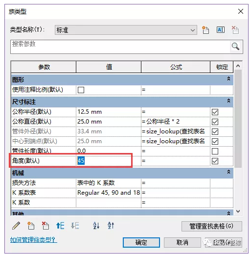
Task: Click the formula cell for 角度
Action: coord(176,161)
